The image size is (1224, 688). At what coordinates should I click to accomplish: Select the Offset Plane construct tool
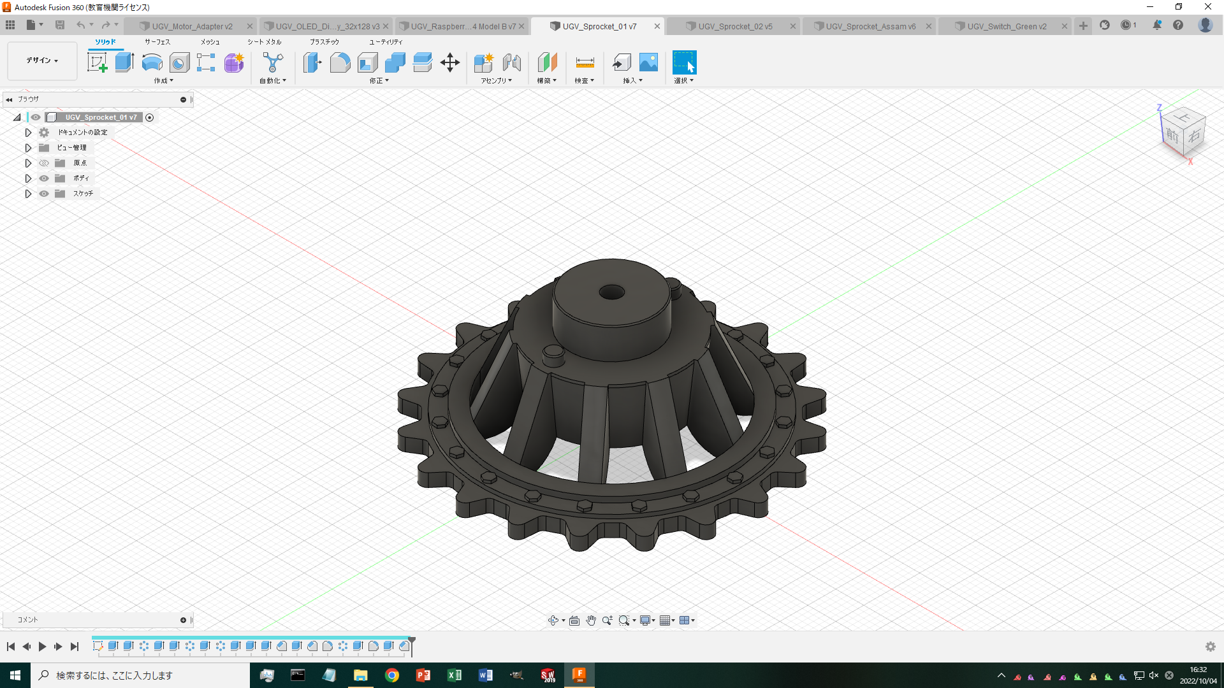pos(547,62)
